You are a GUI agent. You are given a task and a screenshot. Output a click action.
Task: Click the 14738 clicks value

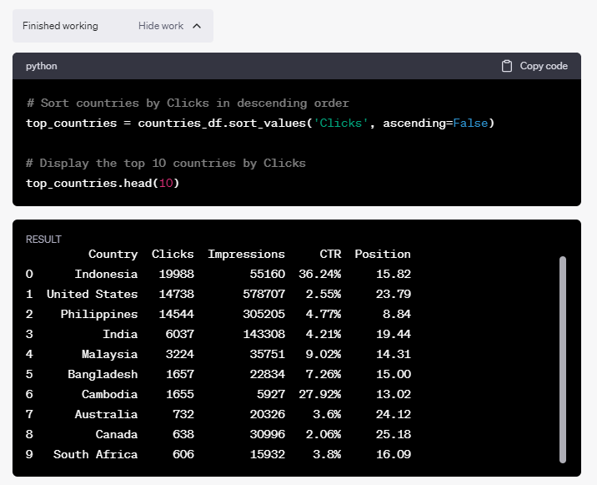[x=176, y=294]
